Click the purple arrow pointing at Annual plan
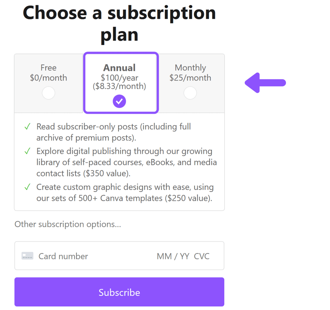330x310 pixels. coord(265,83)
